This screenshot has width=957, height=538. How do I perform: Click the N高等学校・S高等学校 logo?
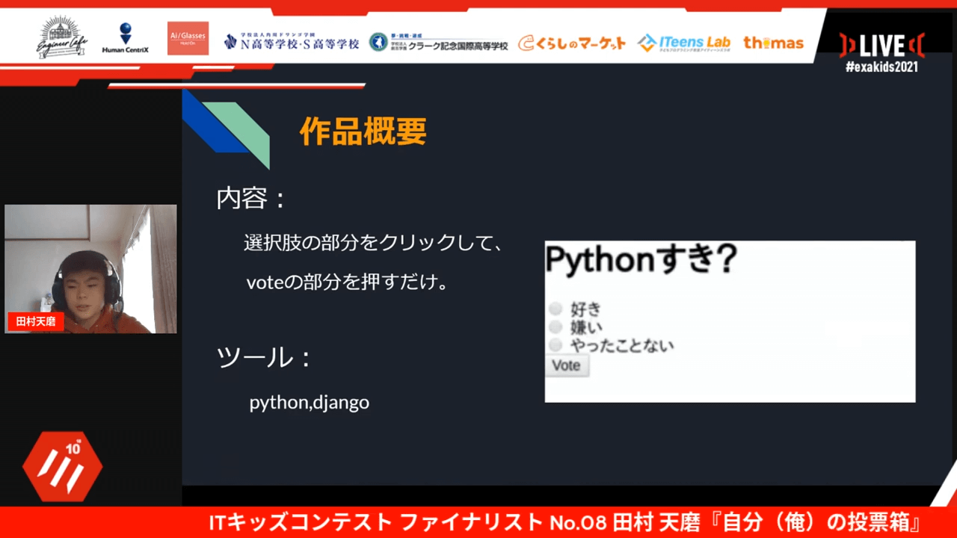click(292, 42)
